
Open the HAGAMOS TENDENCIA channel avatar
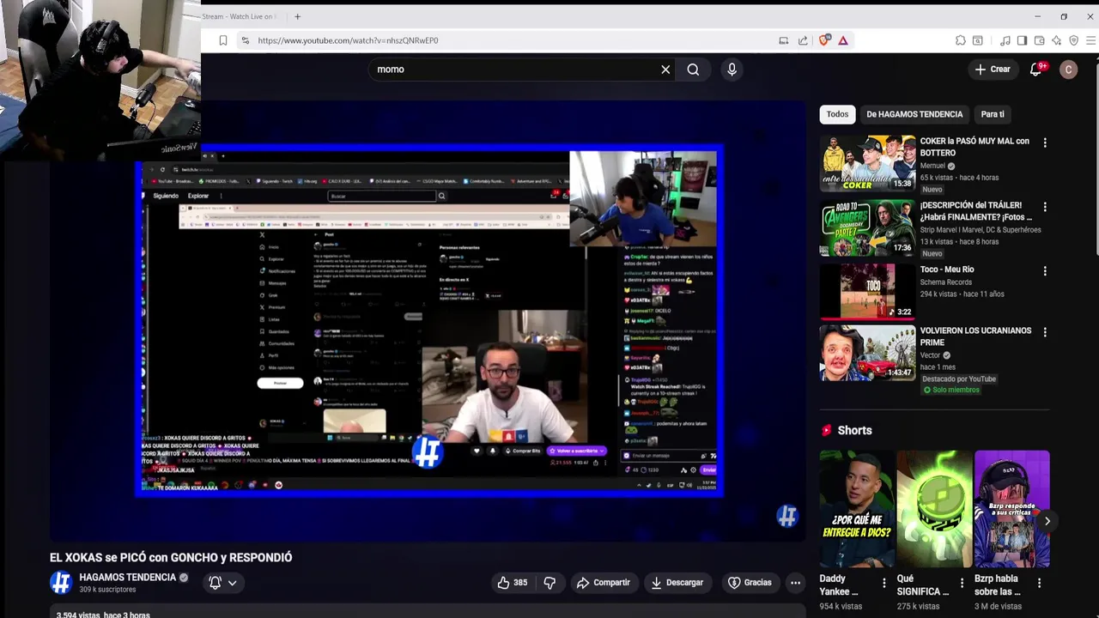(60, 583)
